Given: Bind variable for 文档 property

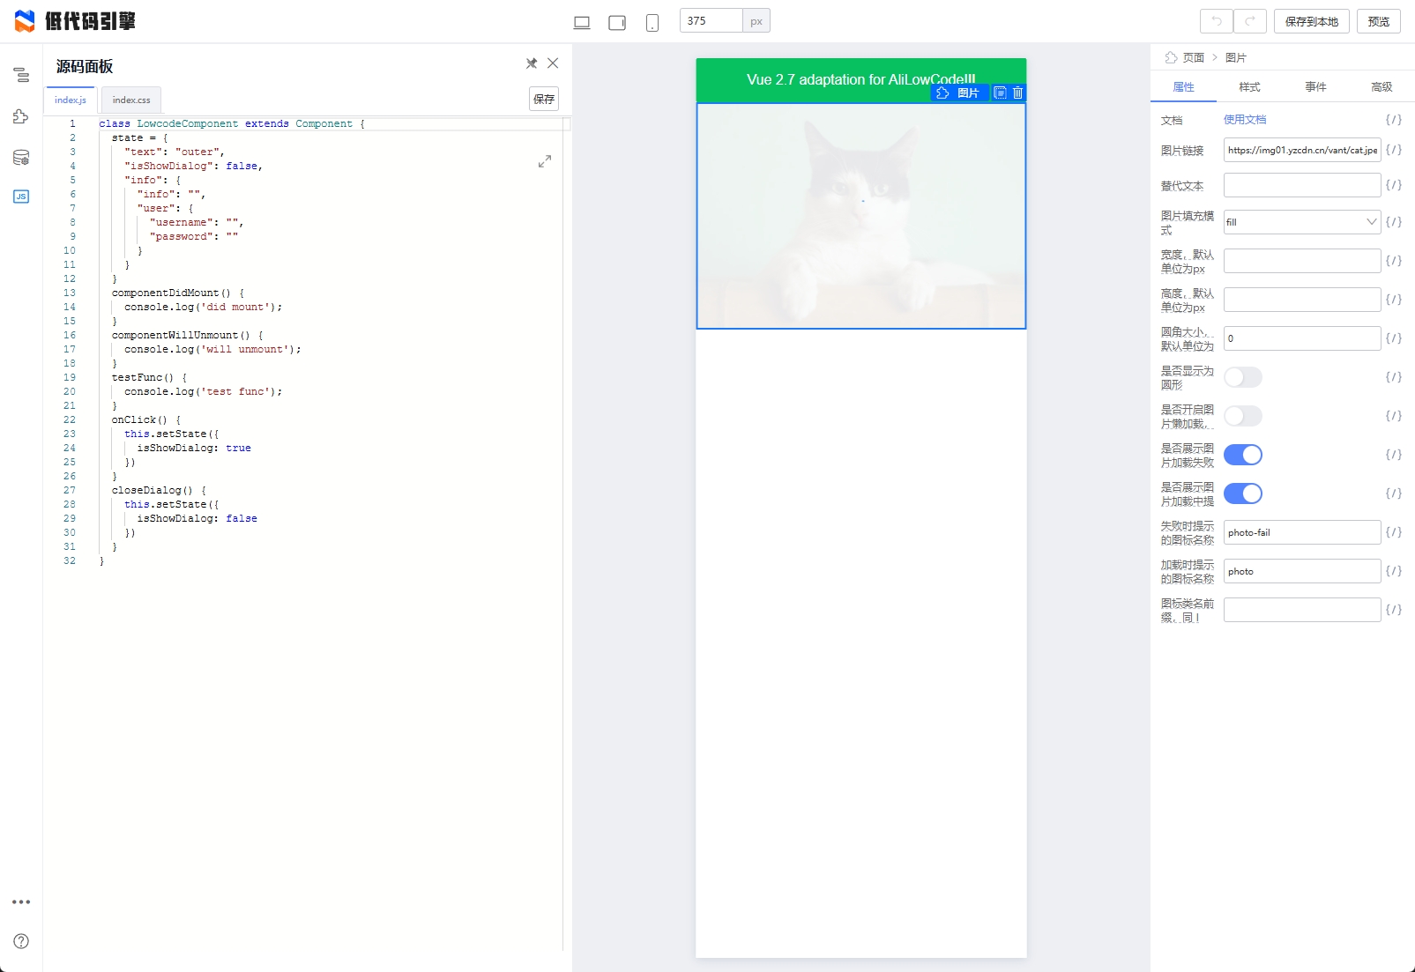Looking at the screenshot, I should (1394, 120).
